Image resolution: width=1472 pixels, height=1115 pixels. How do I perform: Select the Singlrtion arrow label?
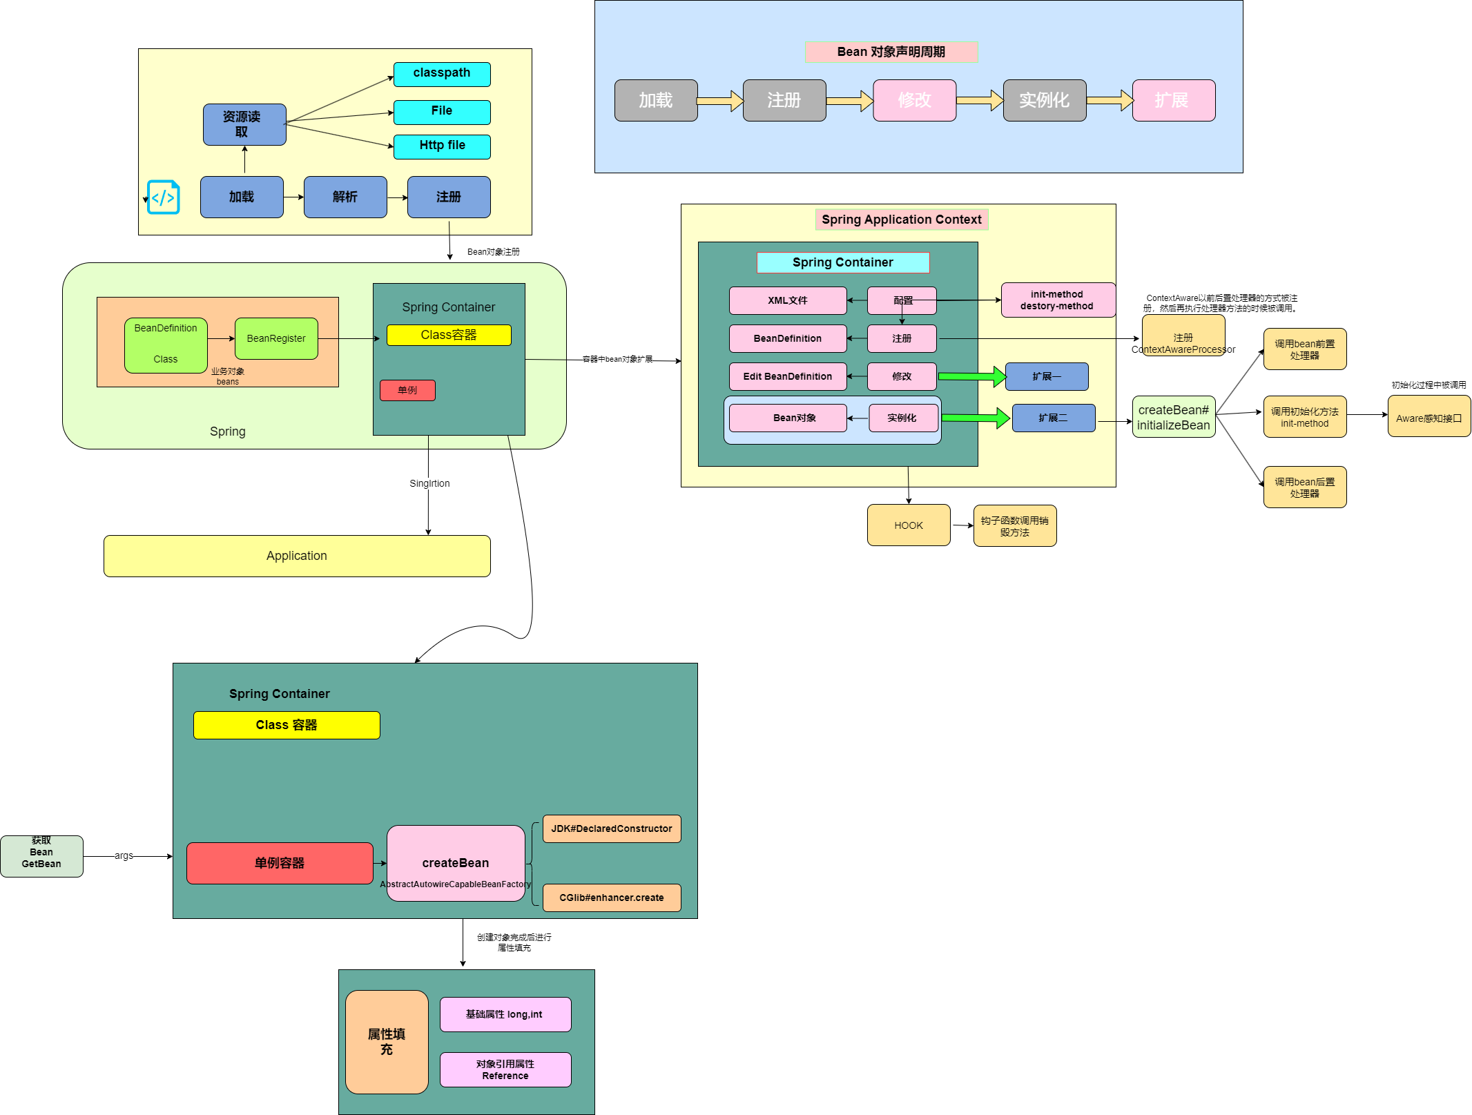click(429, 483)
